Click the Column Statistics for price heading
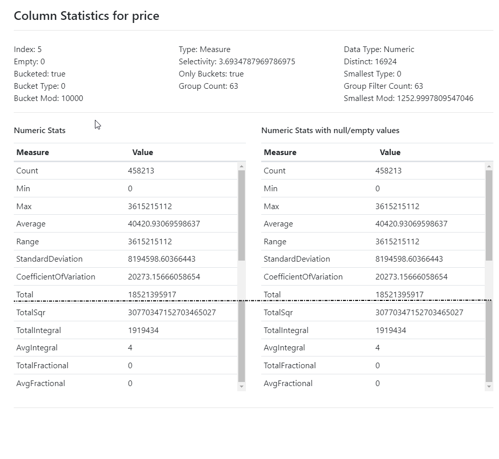Viewport: 499px width, 459px height. click(86, 16)
